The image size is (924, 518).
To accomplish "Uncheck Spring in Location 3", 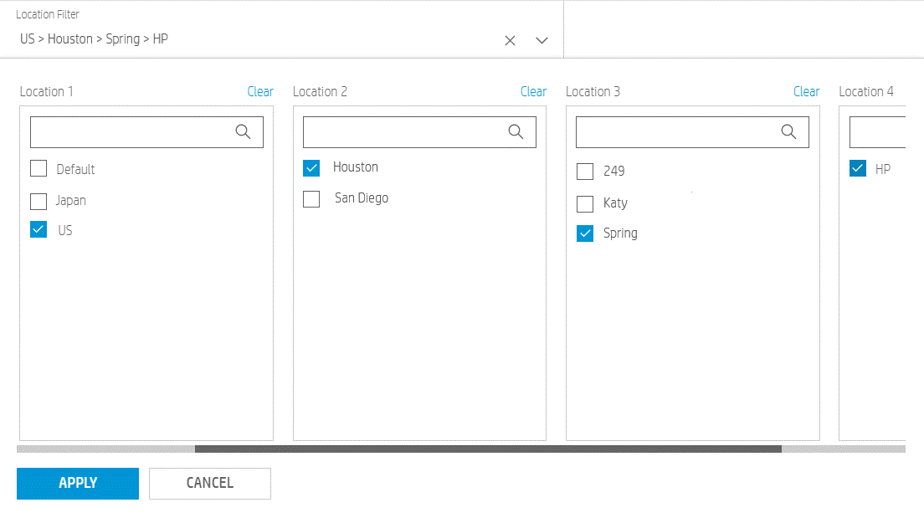I will (584, 233).
